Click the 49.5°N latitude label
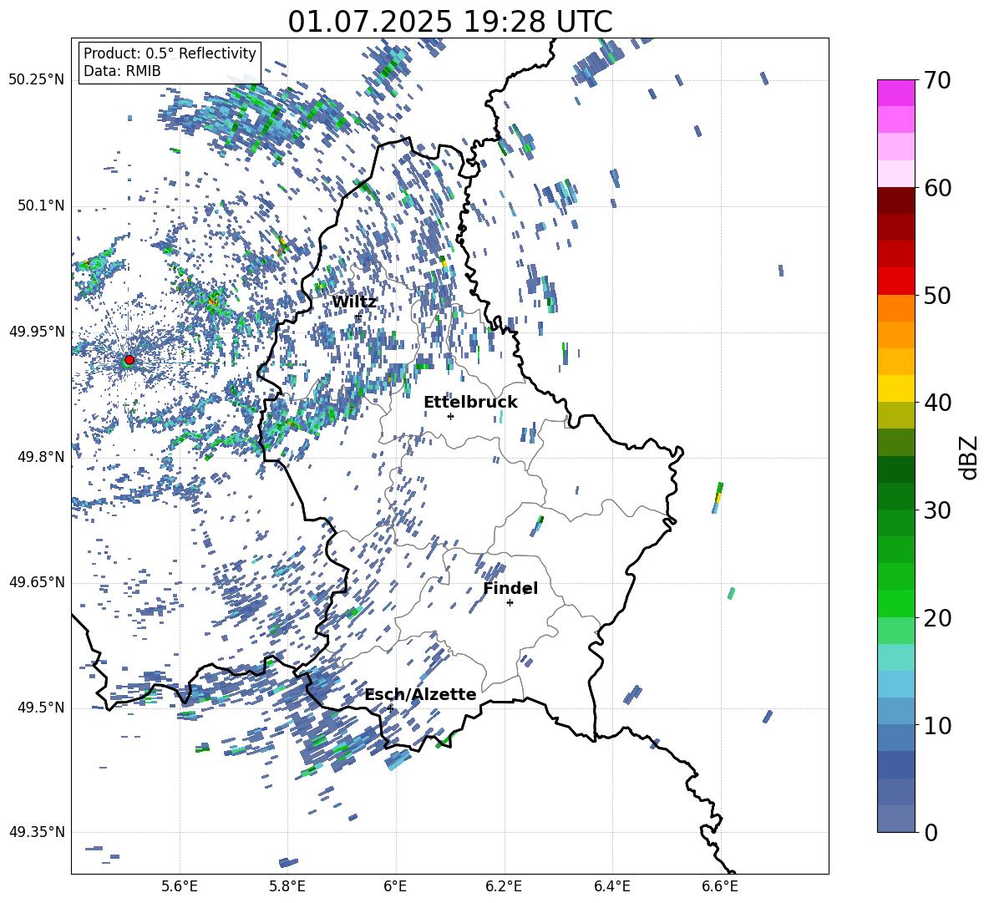The height and width of the screenshot is (903, 989). [x=40, y=707]
